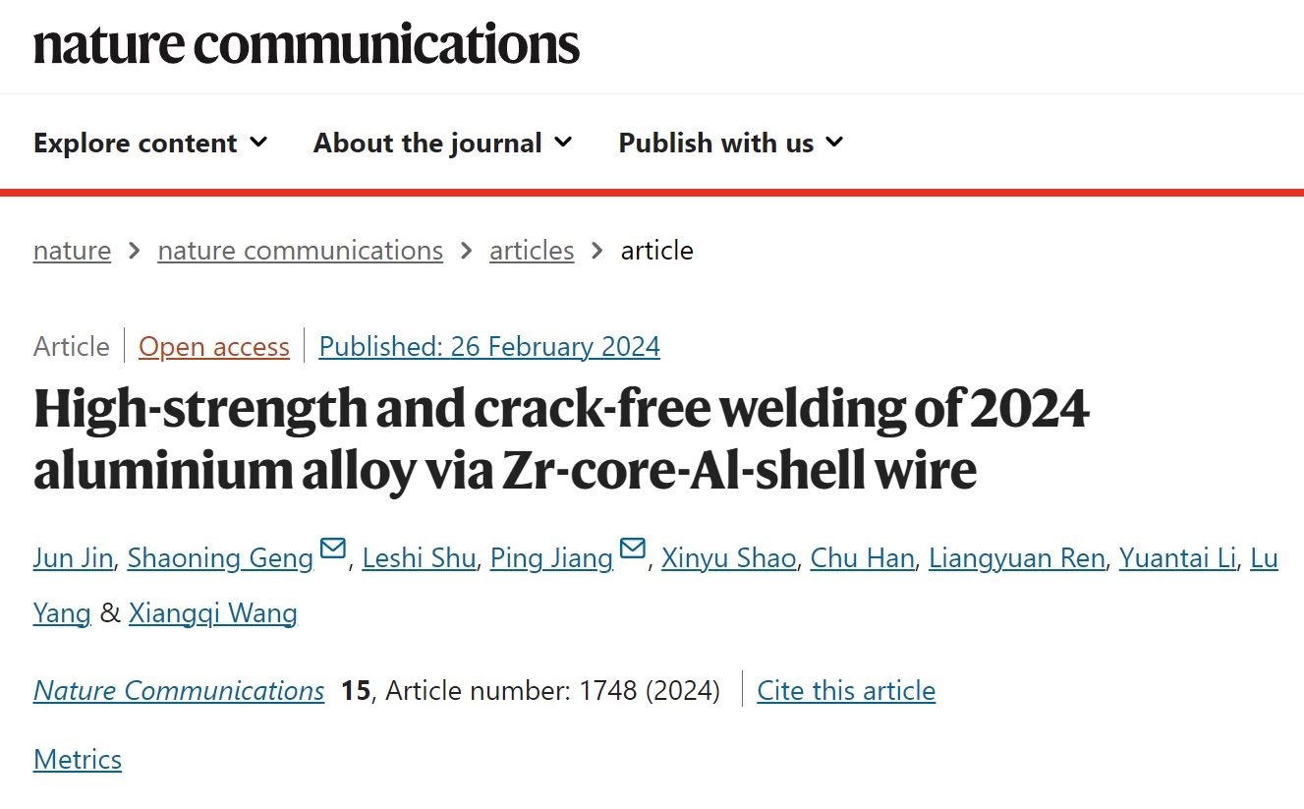The height and width of the screenshot is (809, 1304).
Task: Select author Leshi Shu's name
Action: 420,558
